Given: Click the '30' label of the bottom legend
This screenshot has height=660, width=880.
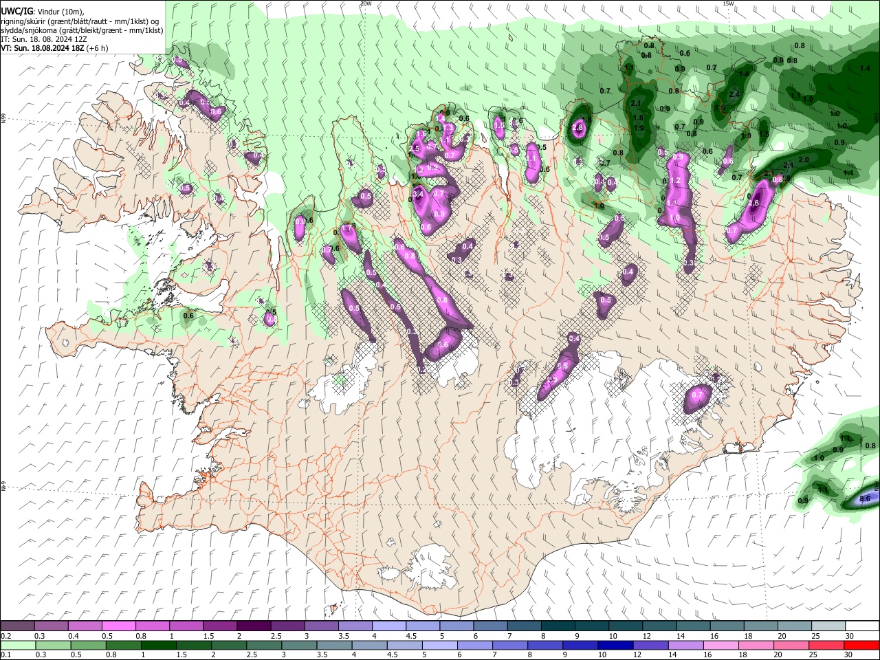Looking at the screenshot, I should pos(848,654).
